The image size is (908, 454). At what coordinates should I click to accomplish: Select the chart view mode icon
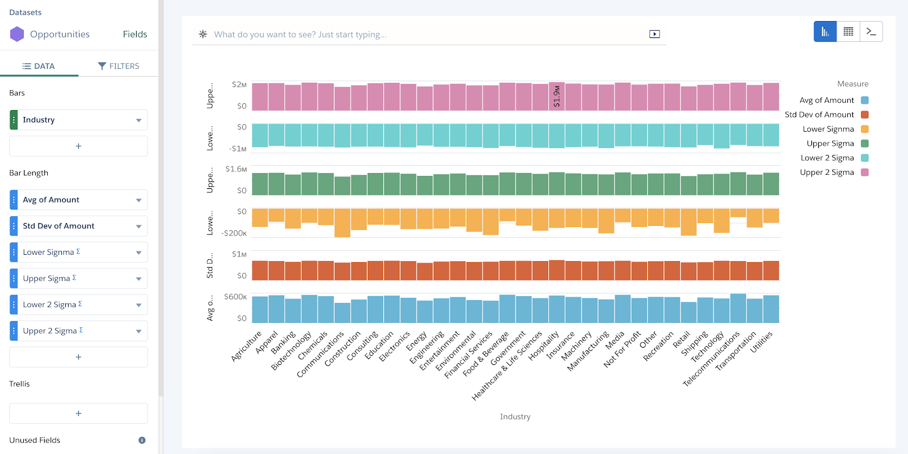pyautogui.click(x=825, y=31)
